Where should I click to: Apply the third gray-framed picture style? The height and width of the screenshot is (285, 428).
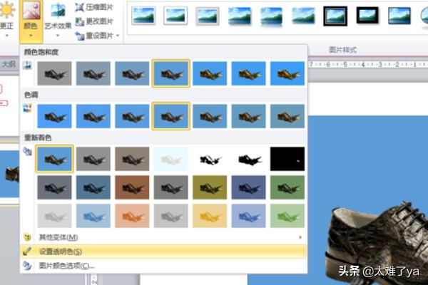[208, 16]
